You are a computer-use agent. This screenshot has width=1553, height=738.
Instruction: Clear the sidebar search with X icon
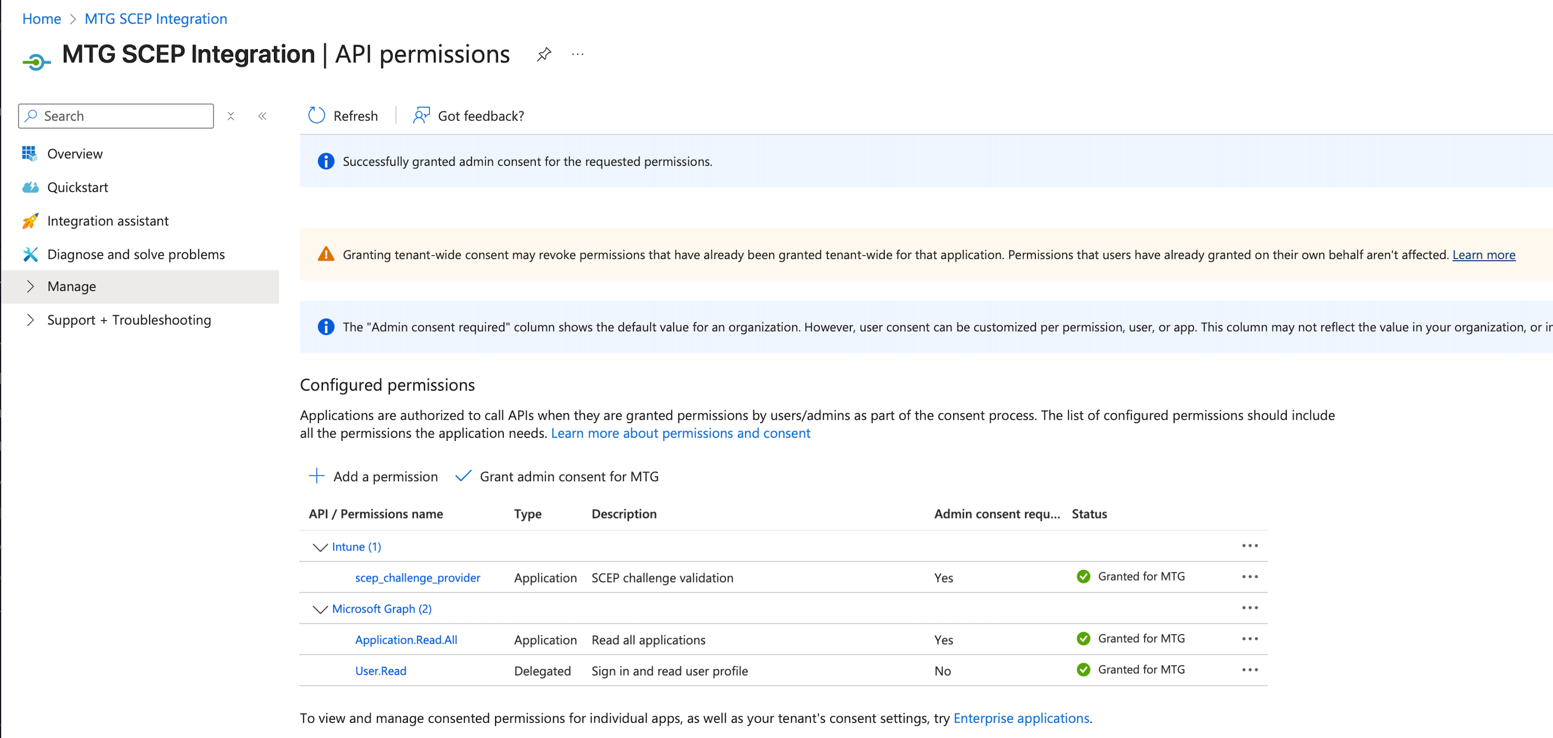point(230,116)
